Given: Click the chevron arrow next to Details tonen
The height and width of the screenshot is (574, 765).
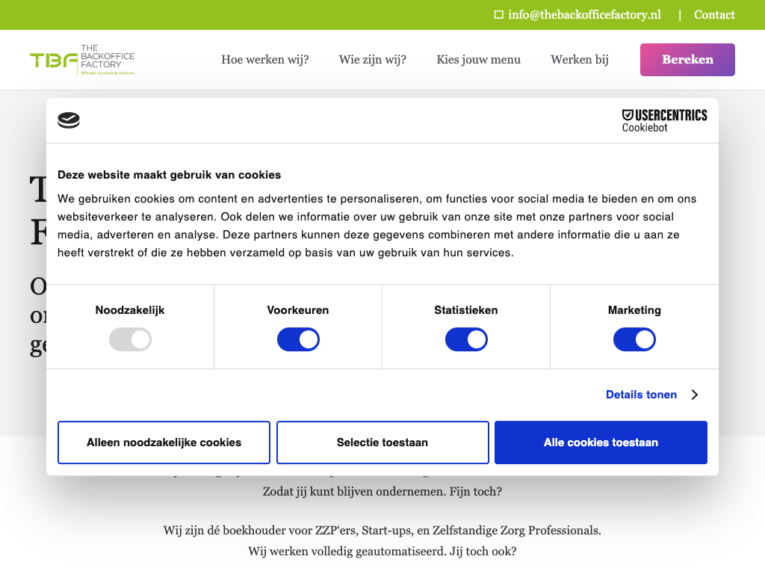Looking at the screenshot, I should coord(695,395).
